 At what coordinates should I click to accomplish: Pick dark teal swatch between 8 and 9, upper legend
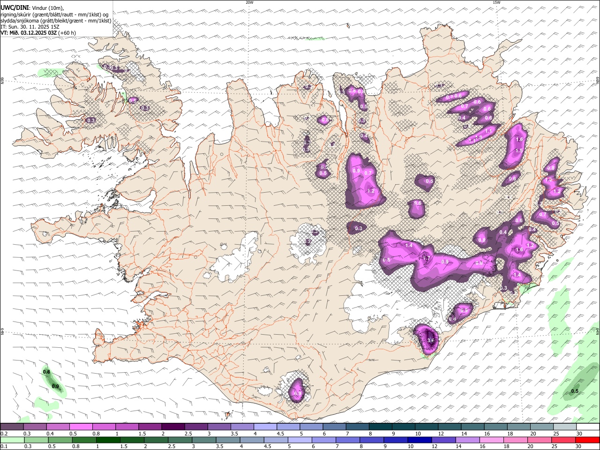pos(380,427)
